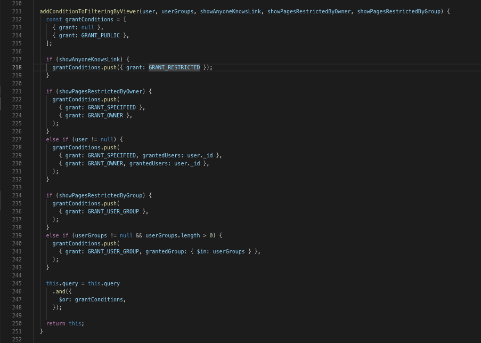Click GRANT_USER_GROUP on line 236
The image size is (481, 343).
[113, 211]
